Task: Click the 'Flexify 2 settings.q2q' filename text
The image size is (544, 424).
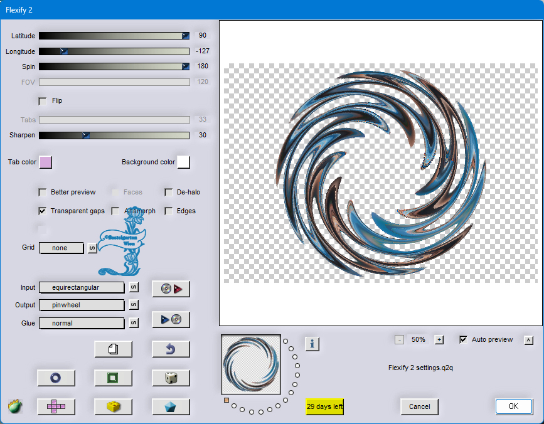Action: click(420, 368)
